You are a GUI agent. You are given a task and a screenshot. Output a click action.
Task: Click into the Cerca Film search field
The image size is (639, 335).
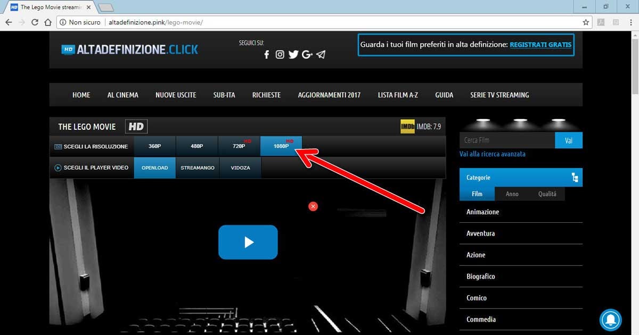point(507,140)
